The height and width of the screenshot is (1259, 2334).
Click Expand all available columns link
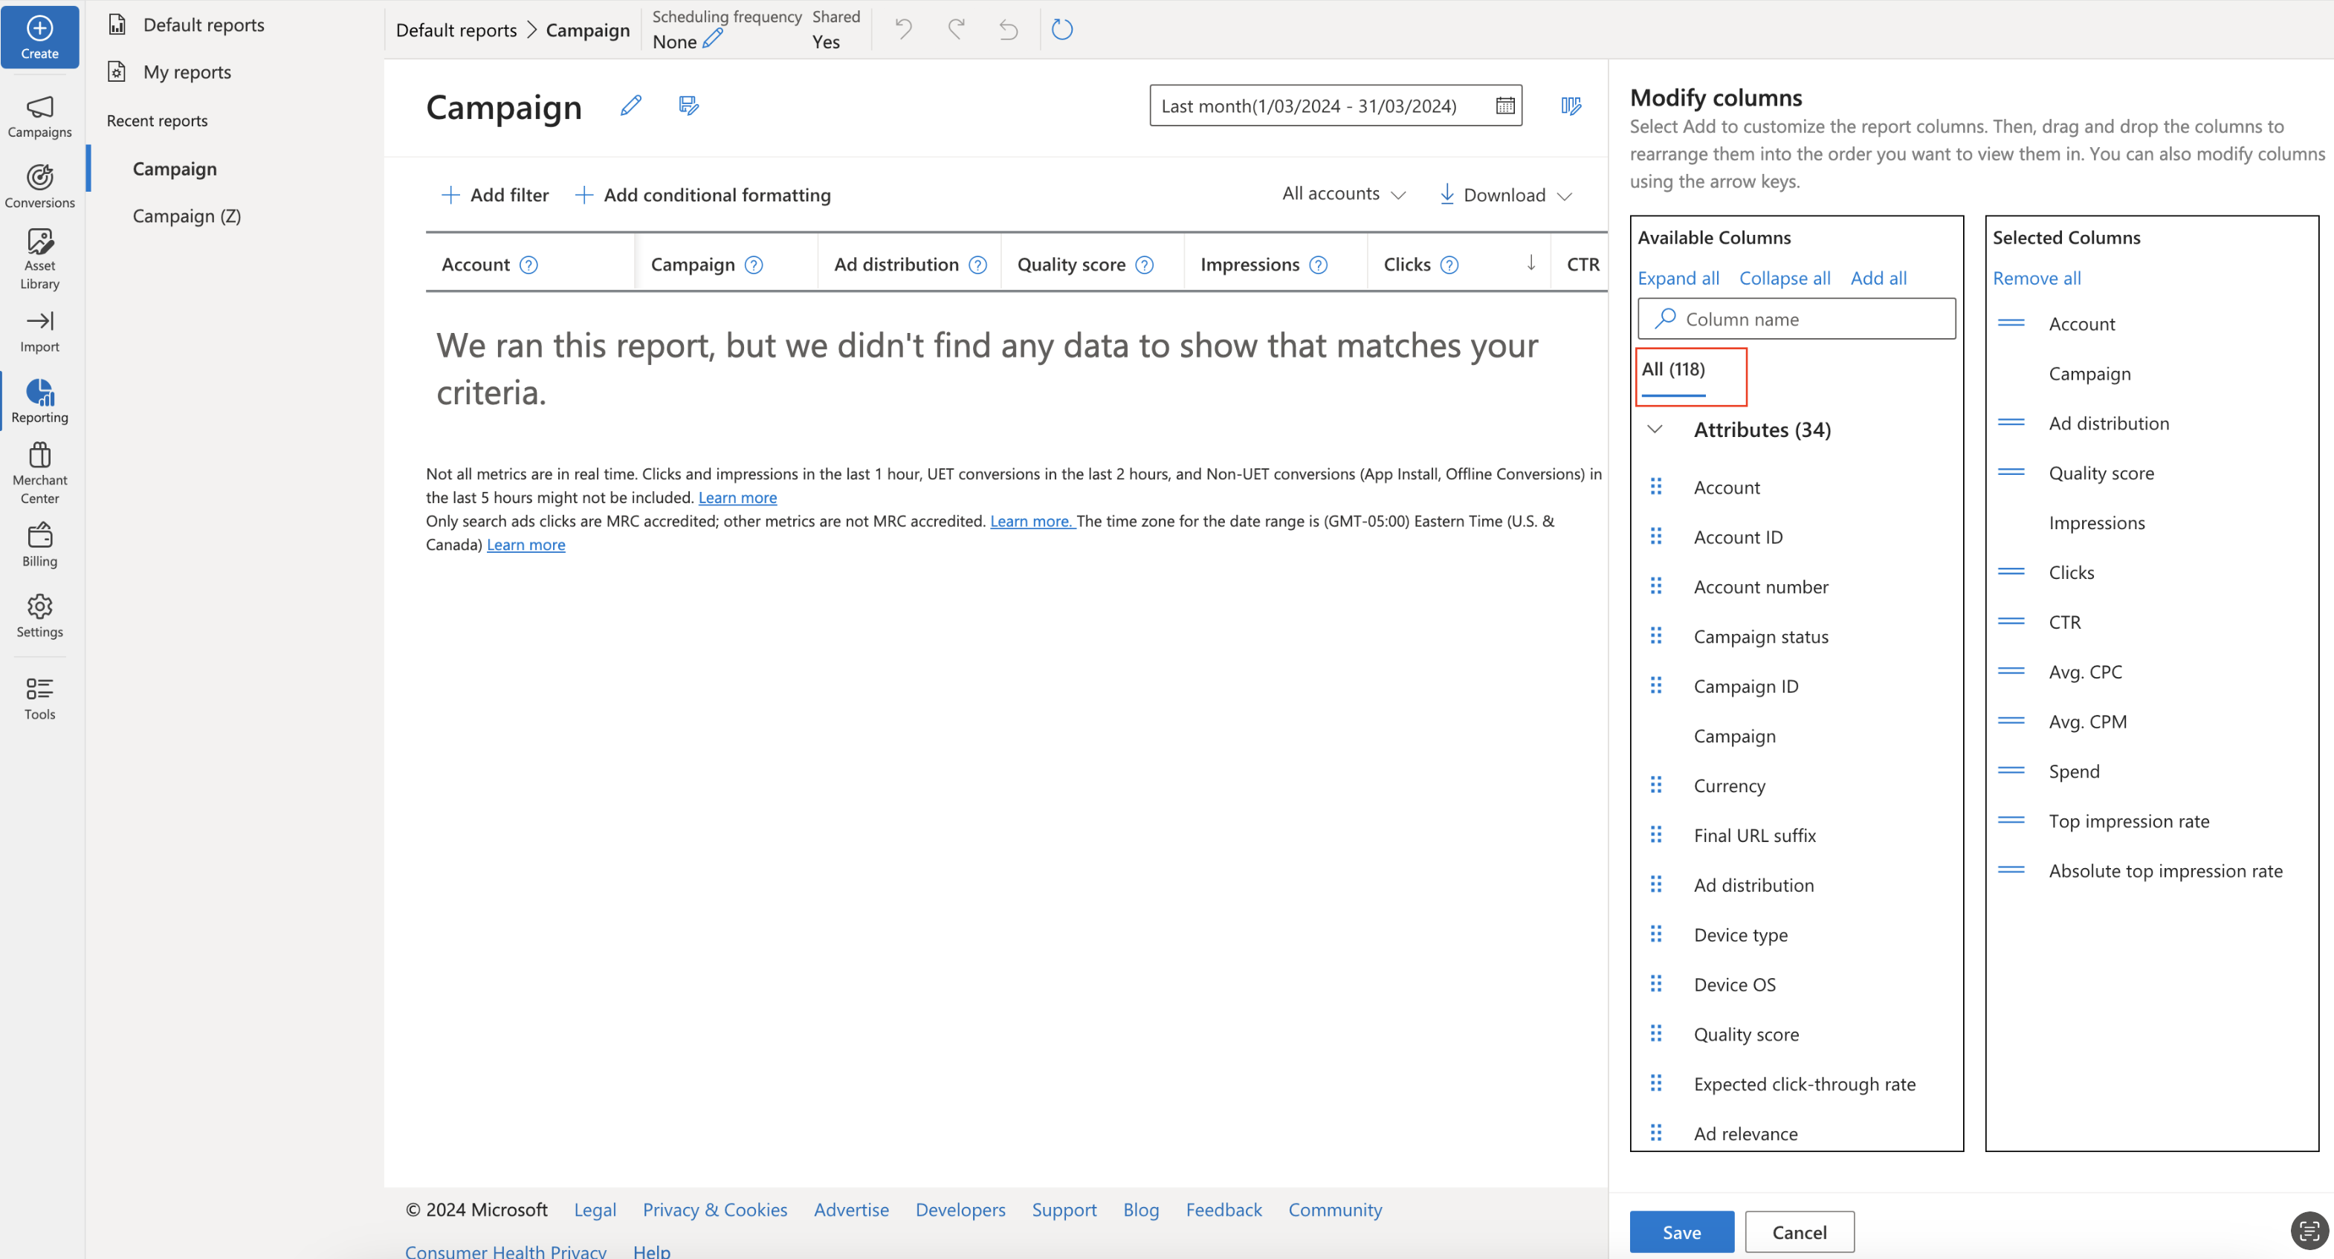1678,277
